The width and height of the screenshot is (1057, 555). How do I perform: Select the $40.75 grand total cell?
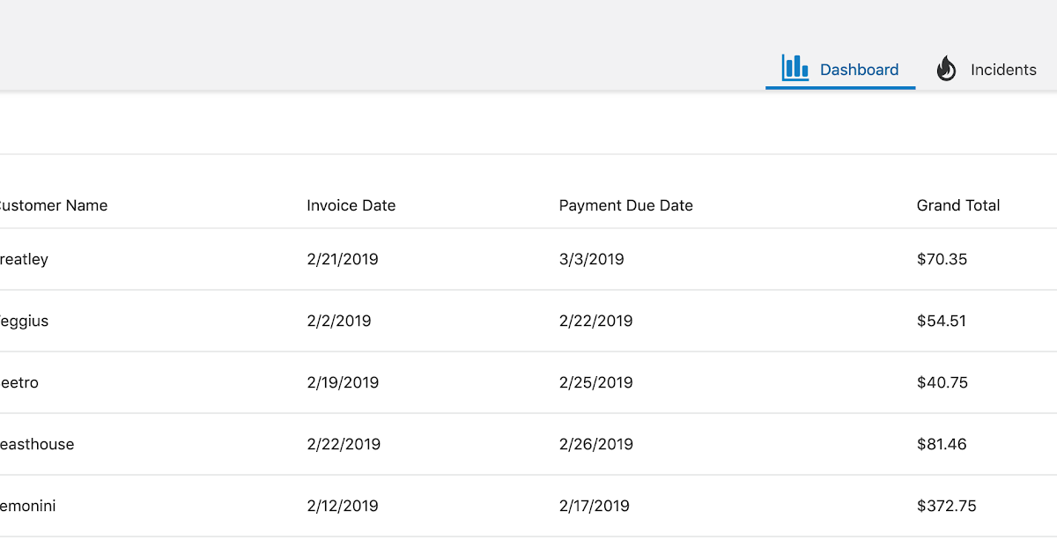click(x=942, y=382)
